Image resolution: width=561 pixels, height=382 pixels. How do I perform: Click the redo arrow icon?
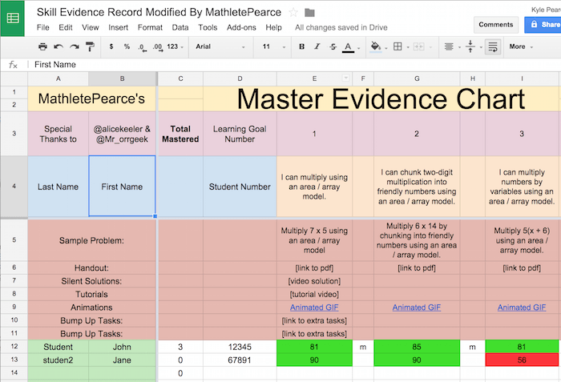pyautogui.click(x=74, y=46)
